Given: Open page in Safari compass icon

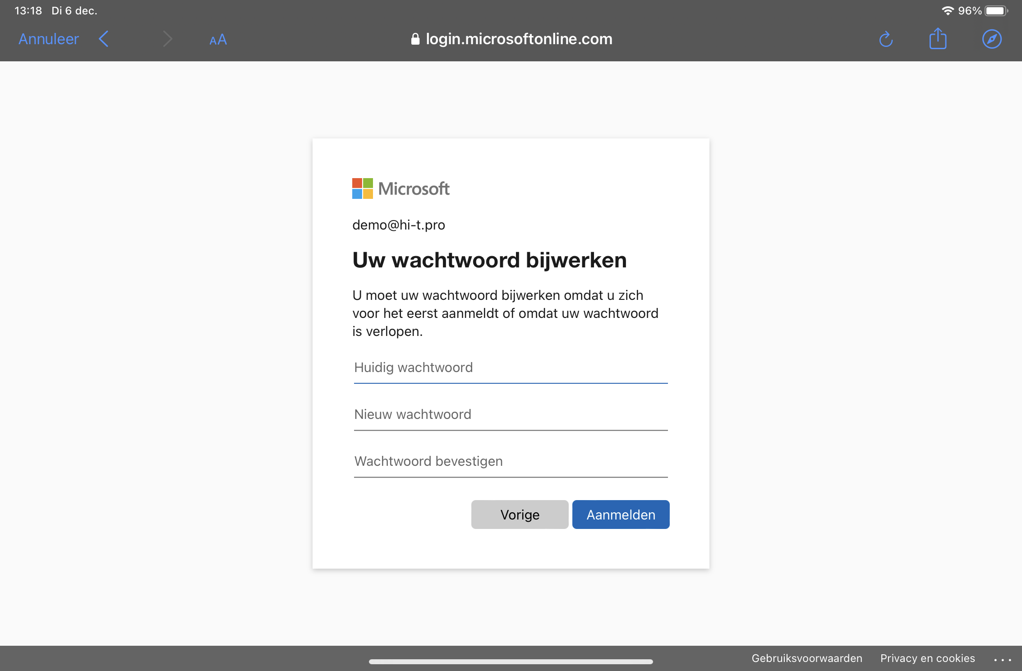Looking at the screenshot, I should click(x=992, y=39).
